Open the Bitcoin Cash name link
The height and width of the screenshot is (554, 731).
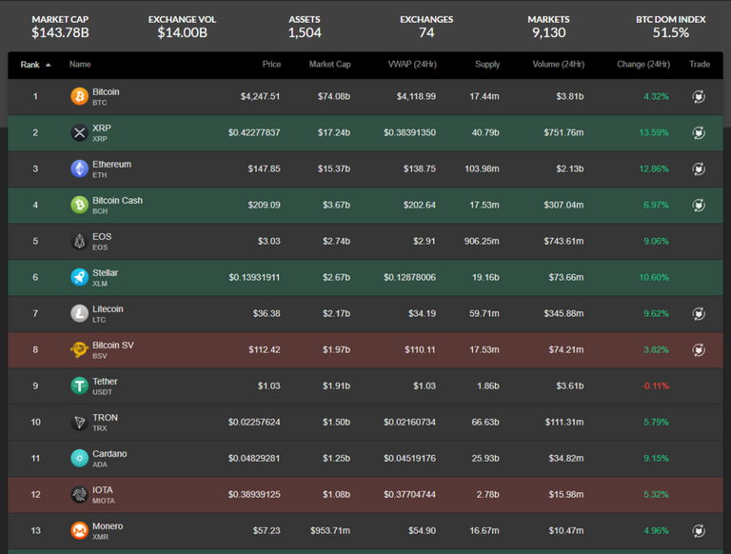point(117,201)
